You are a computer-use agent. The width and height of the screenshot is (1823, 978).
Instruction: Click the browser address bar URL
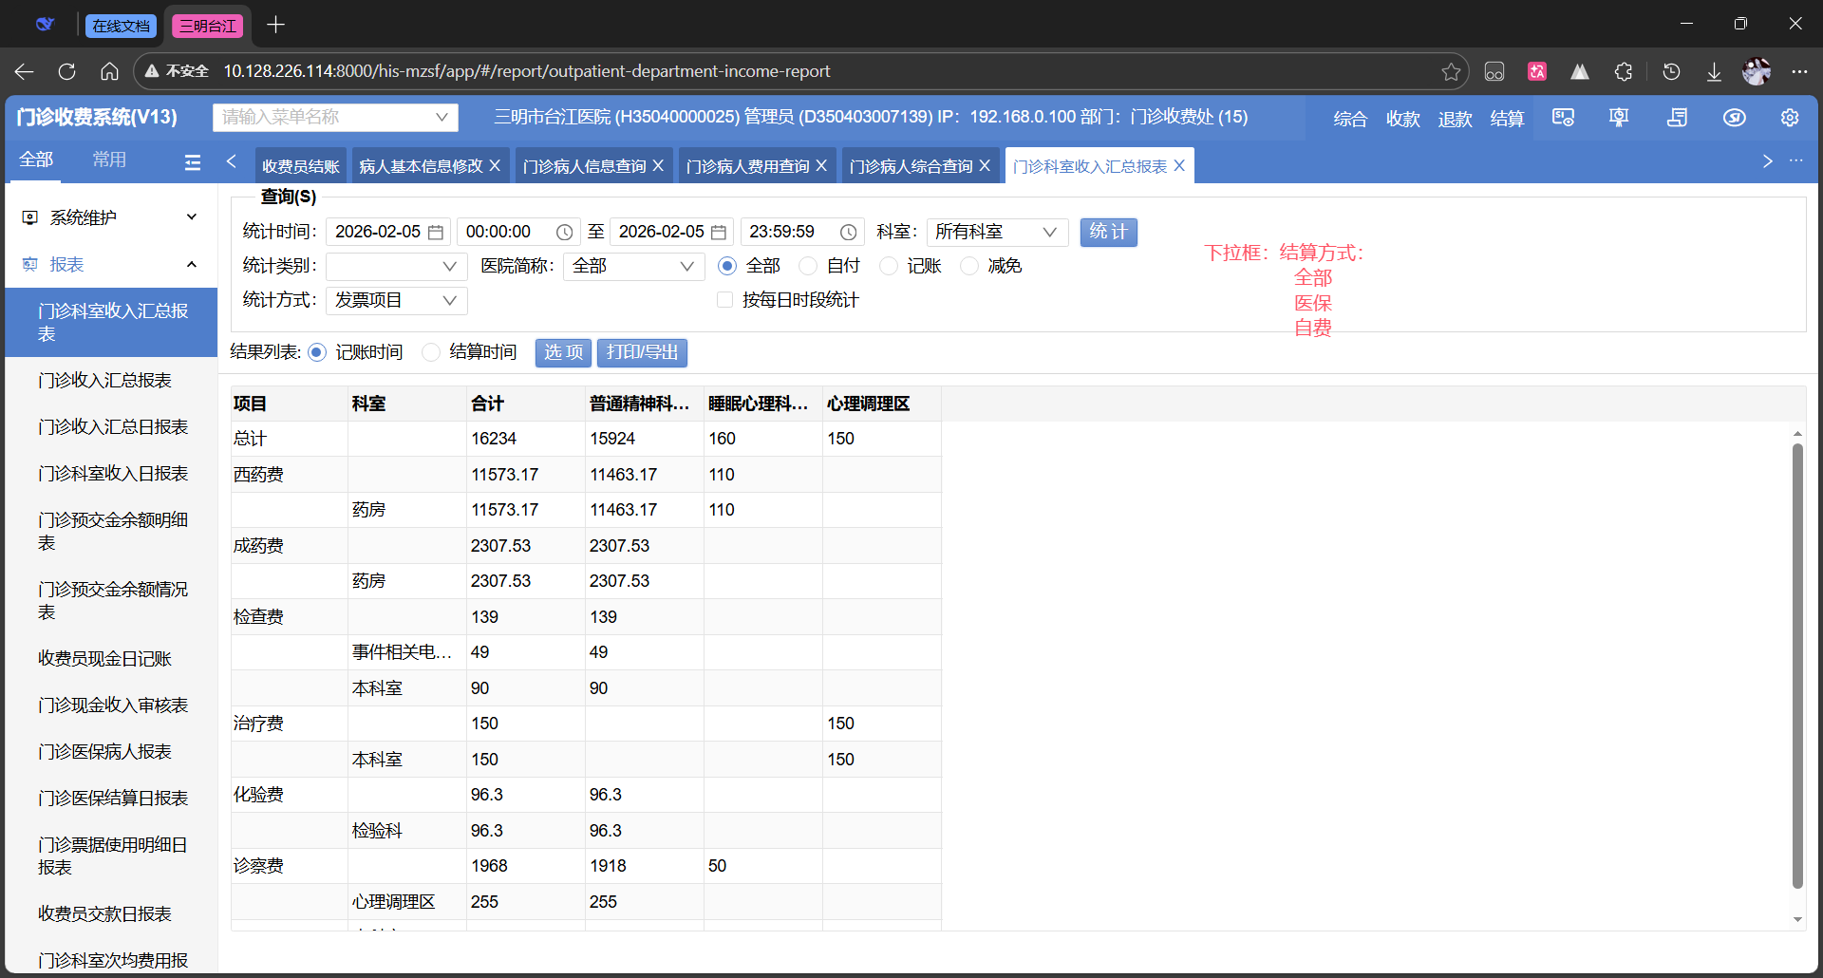click(x=527, y=71)
